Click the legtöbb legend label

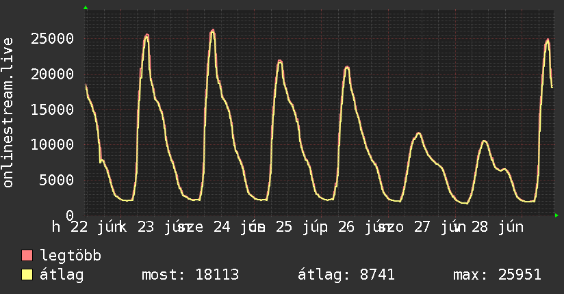pos(70,255)
